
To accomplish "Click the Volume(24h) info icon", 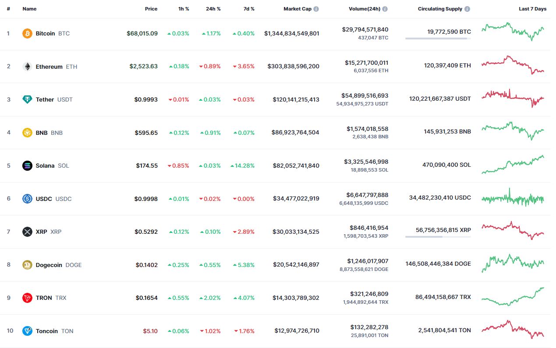I will (x=384, y=9).
